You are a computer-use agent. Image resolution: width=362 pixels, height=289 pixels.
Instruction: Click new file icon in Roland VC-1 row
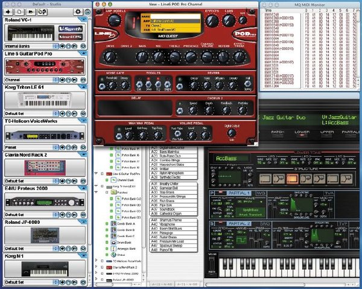pos(68,46)
